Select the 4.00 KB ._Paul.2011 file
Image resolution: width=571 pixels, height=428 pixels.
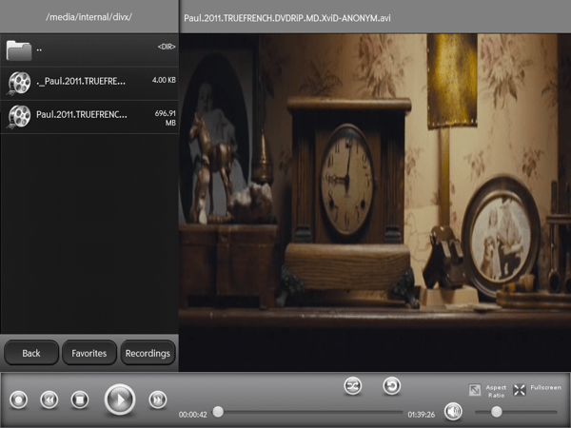pyautogui.click(x=89, y=83)
